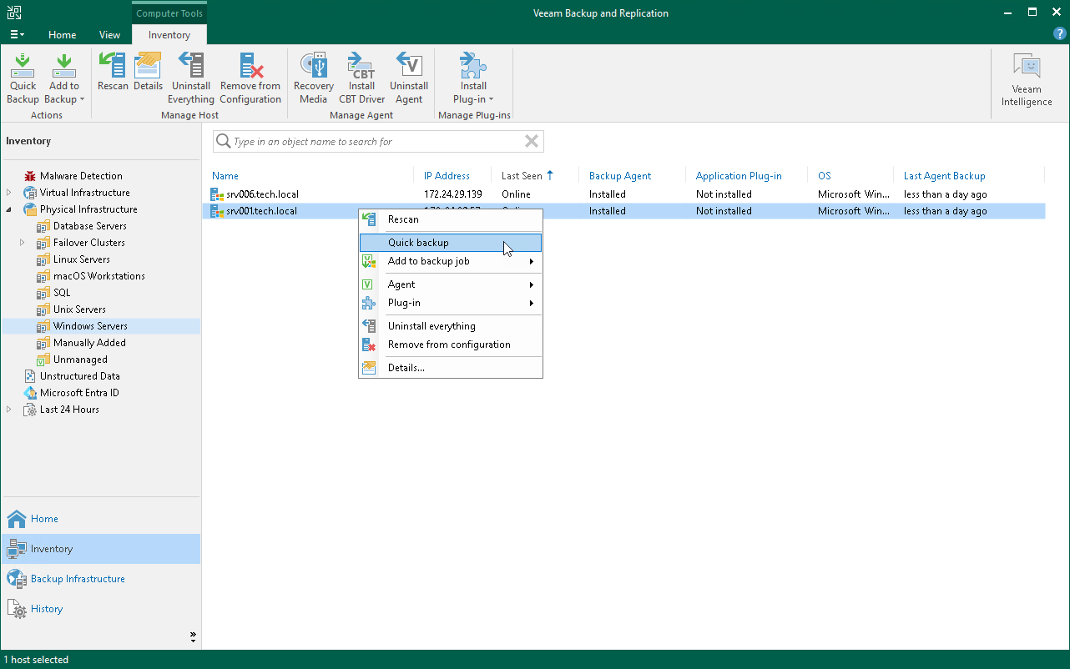Select the Unmanaged group

80,360
